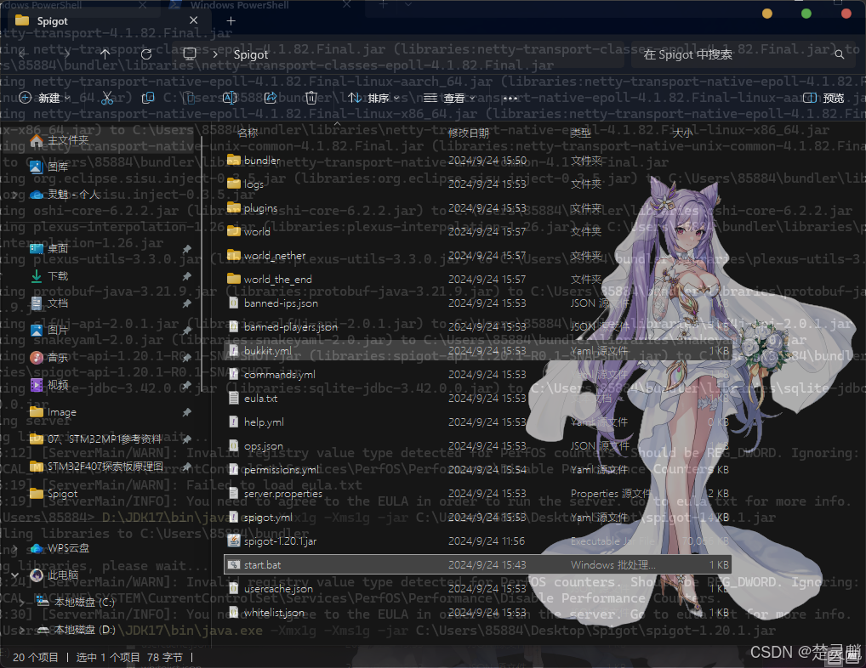Viewport: 866px width, 668px height.
Task: Open the Spigot folder in sidebar
Action: click(x=54, y=494)
